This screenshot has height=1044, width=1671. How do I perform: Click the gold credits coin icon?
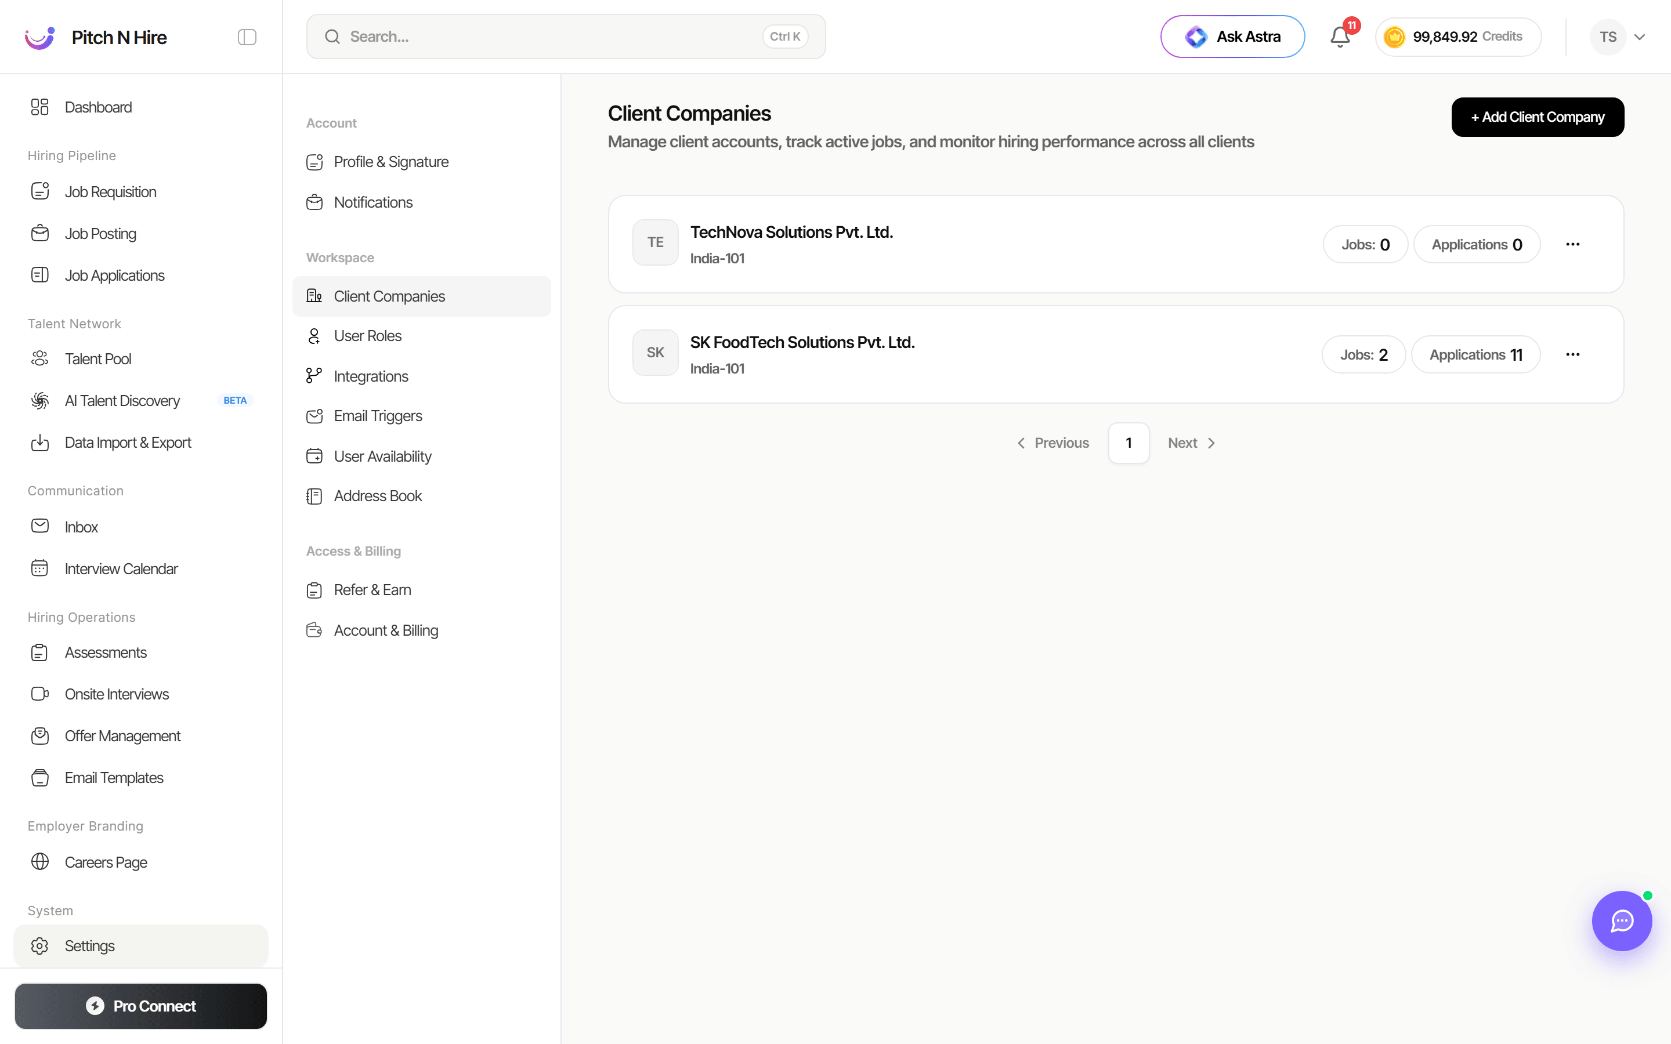(x=1394, y=37)
